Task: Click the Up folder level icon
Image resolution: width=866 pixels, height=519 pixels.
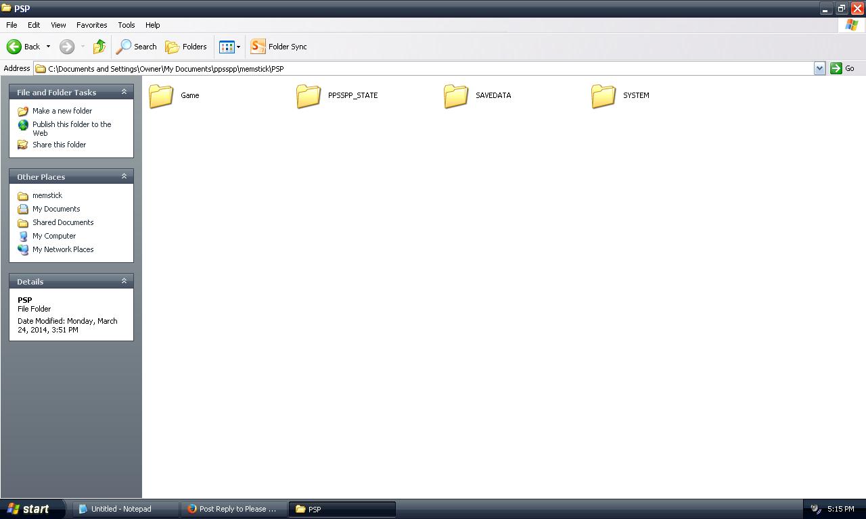Action: tap(99, 47)
